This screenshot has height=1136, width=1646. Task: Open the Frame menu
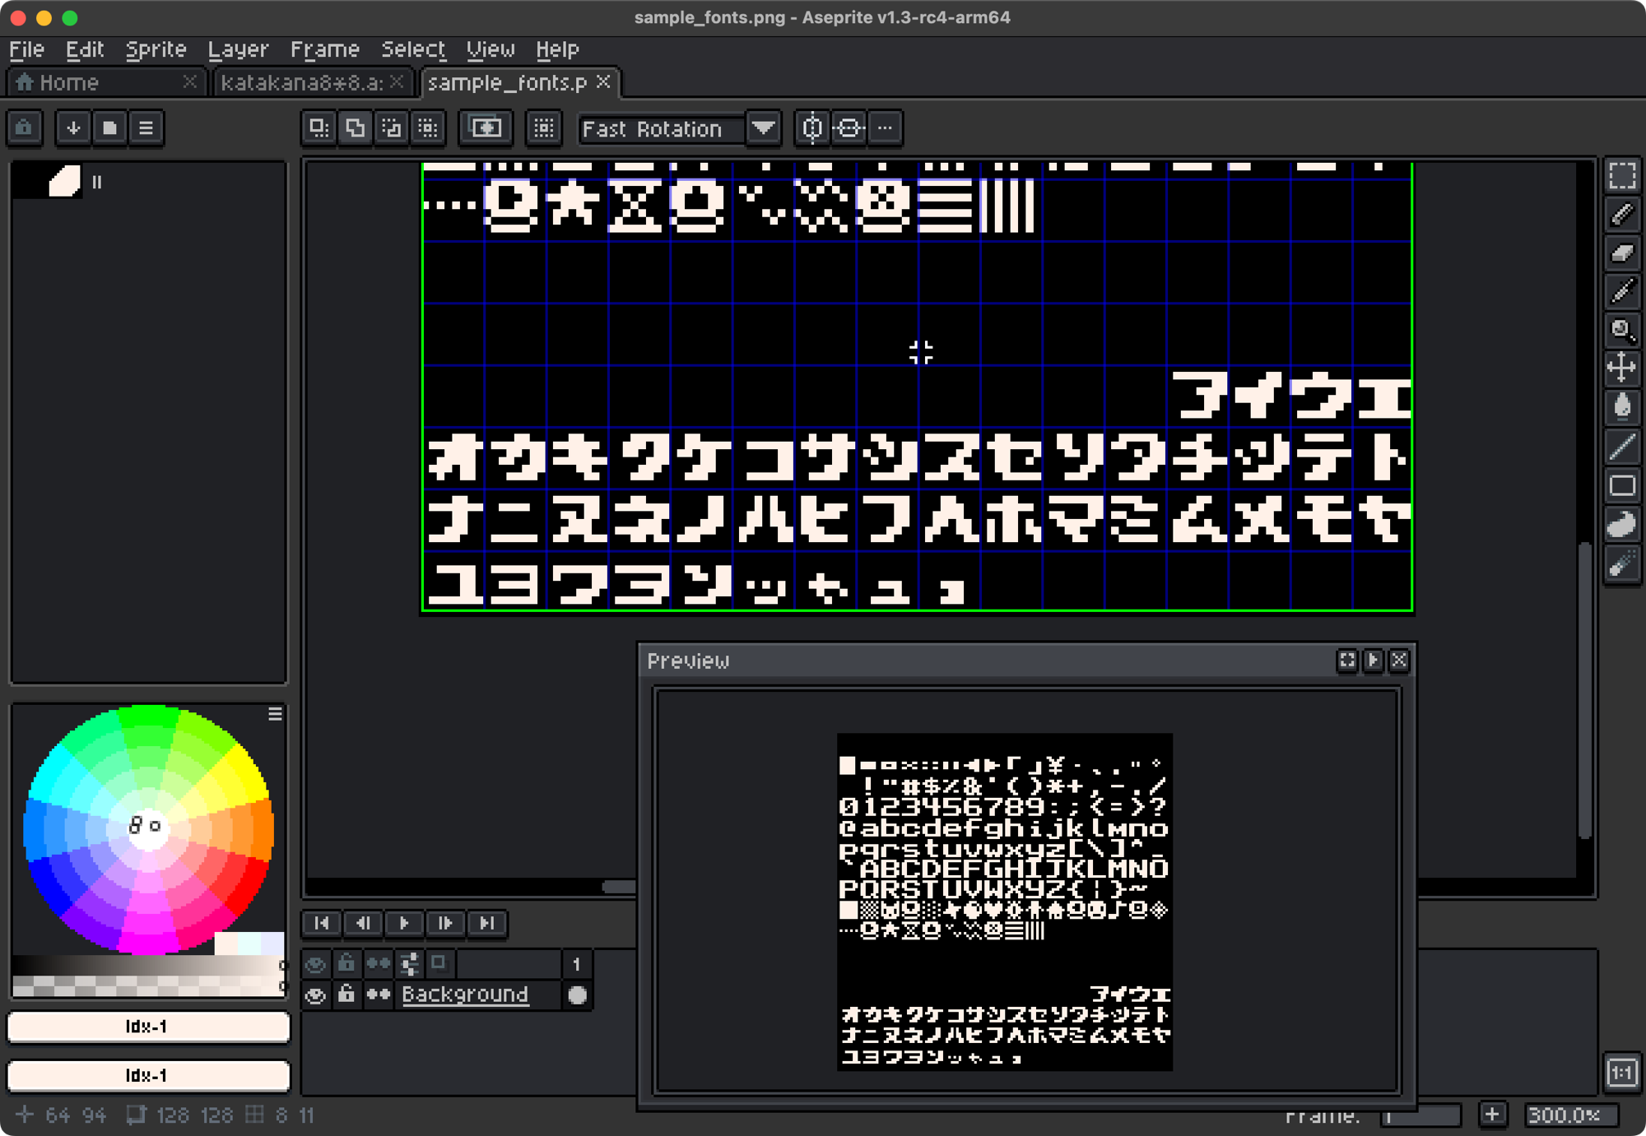tap(325, 49)
